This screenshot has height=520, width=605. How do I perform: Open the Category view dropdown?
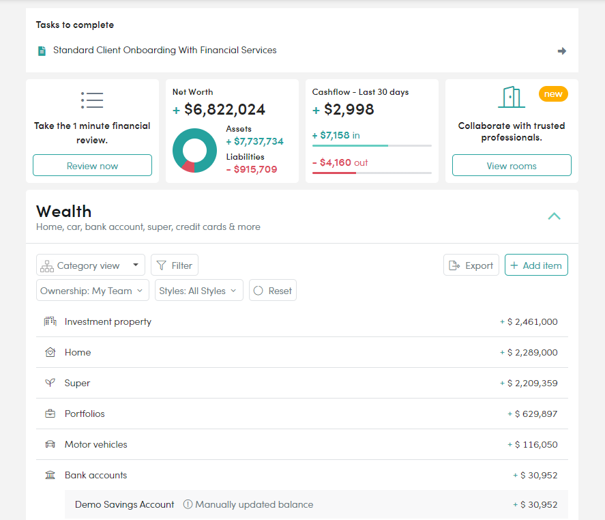(91, 265)
